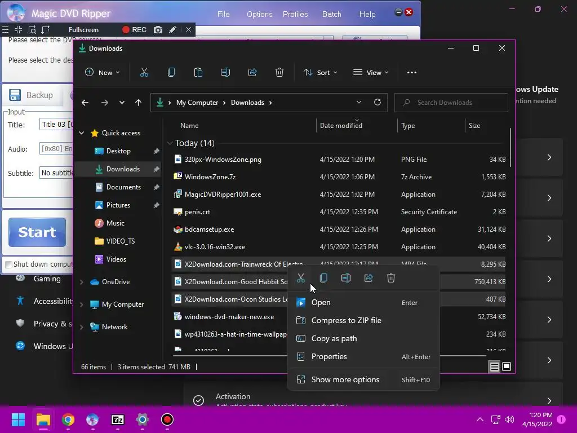
Task: Click the Search Downloads field
Action: coord(451,103)
